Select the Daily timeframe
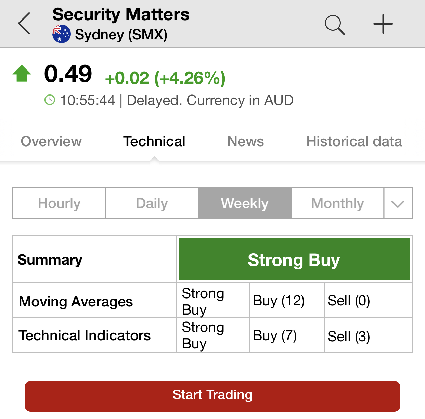The width and height of the screenshot is (425, 419). click(152, 203)
